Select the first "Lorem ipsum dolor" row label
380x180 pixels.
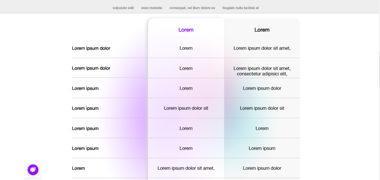(x=91, y=48)
